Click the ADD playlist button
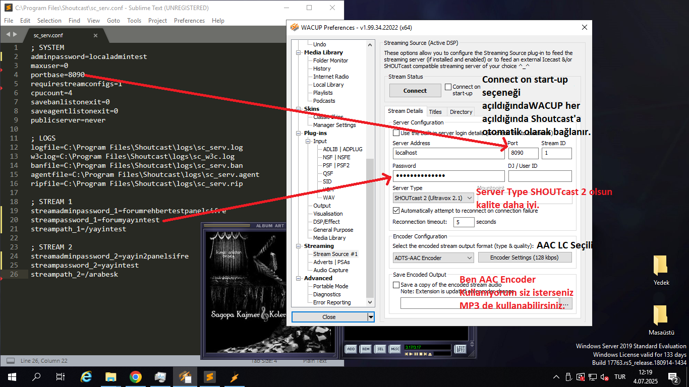This screenshot has width=689, height=387. point(351,349)
